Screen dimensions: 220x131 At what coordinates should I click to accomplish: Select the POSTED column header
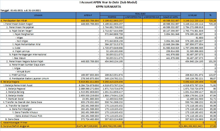click(x=112, y=17)
